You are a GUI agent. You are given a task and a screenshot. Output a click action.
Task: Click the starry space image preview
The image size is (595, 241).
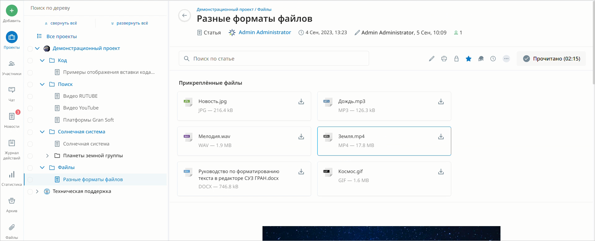[381, 233]
